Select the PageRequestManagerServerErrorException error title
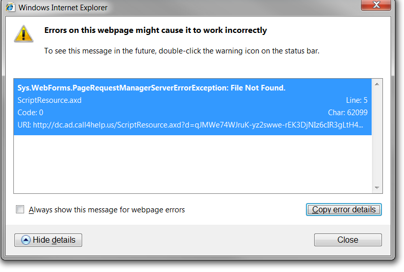 [151, 88]
